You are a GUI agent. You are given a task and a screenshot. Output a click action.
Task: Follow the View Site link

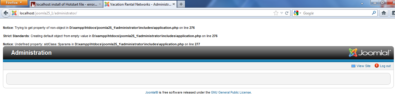coord(363,66)
